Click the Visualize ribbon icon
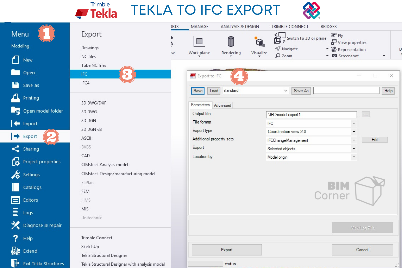Image resolution: width=402 pixels, height=268 pixels. click(259, 41)
